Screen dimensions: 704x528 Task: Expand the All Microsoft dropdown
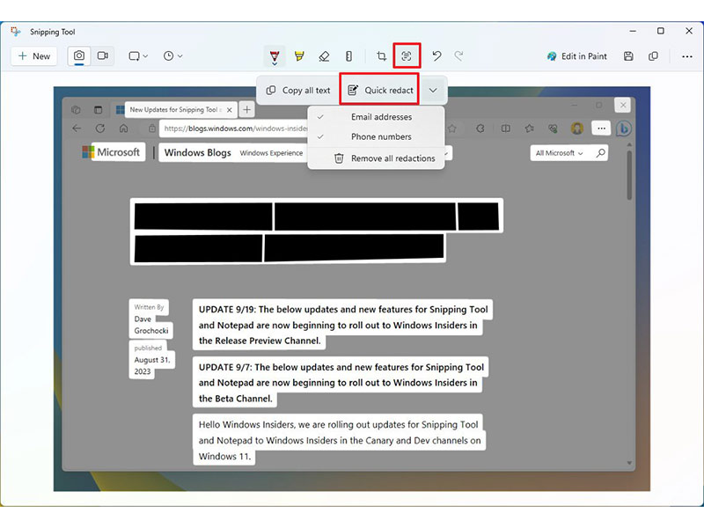tap(560, 153)
